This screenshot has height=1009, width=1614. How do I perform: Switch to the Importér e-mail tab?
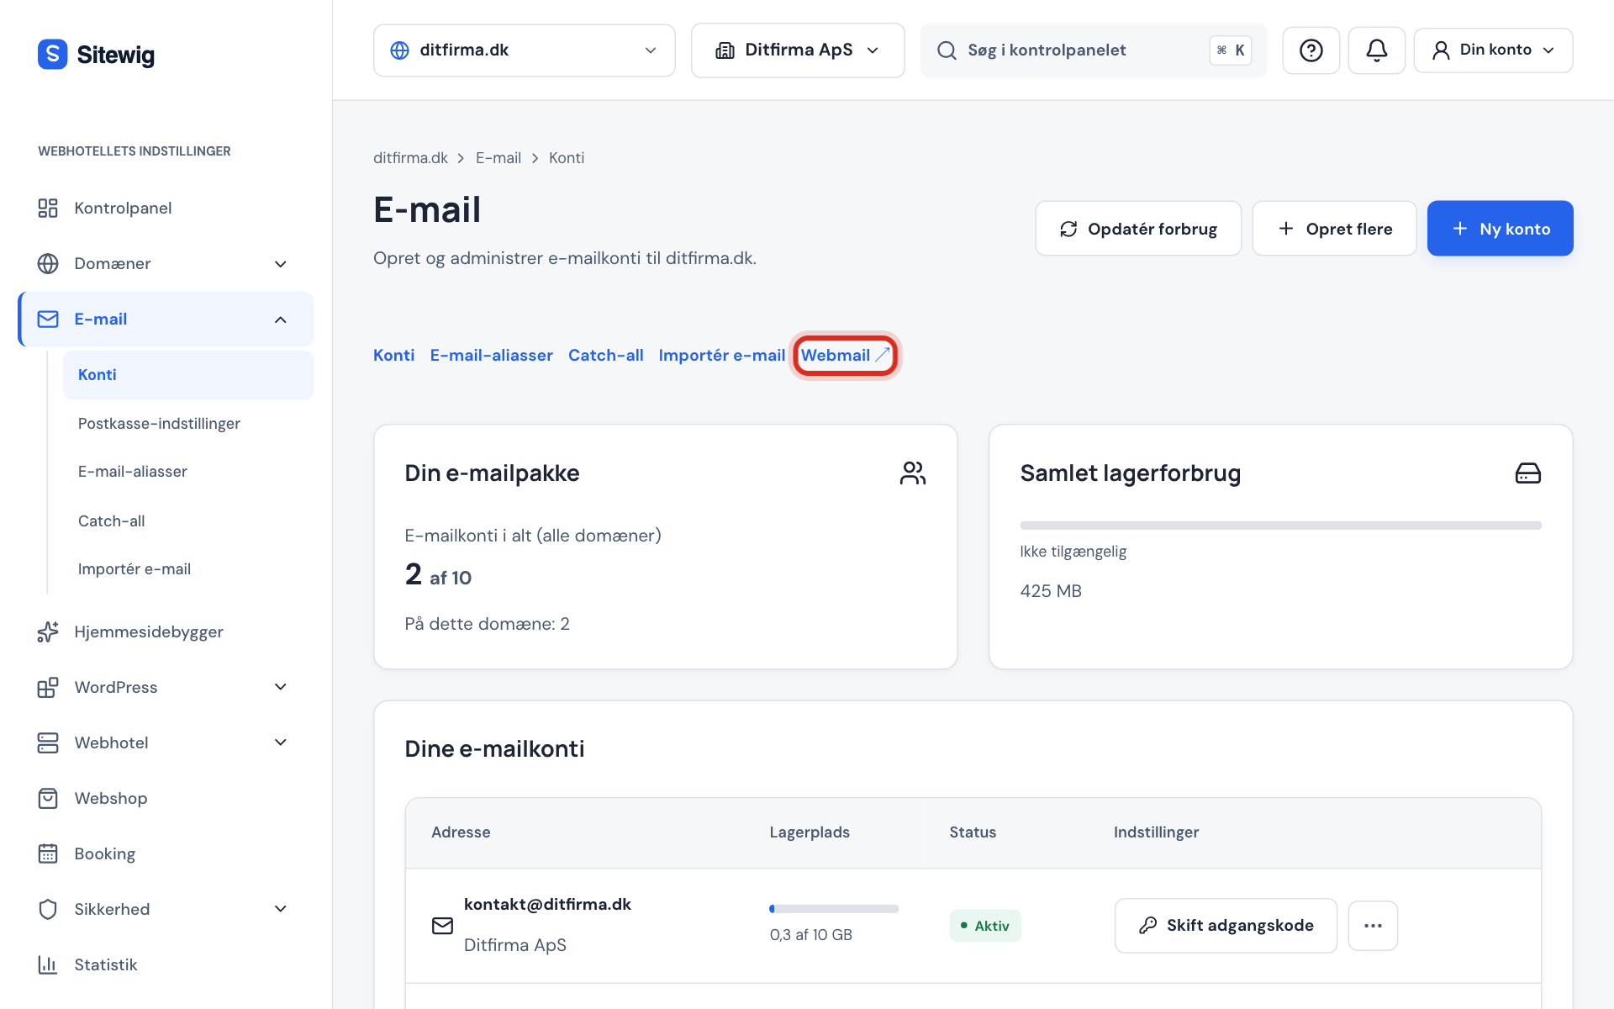pos(721,356)
